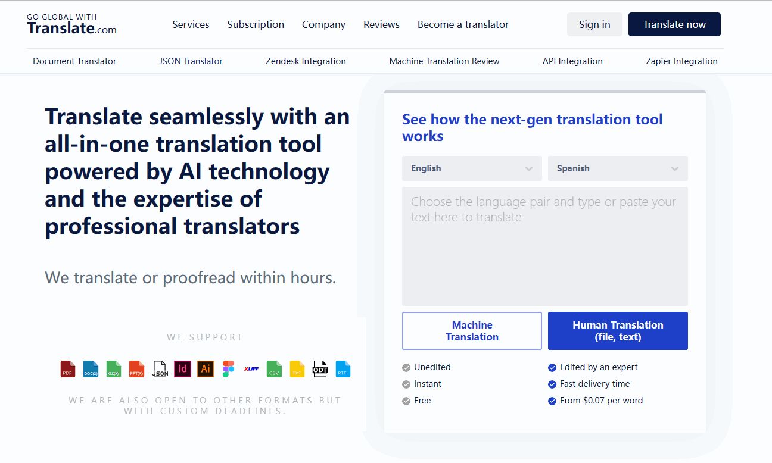Click the blue checkmark beside Fast delivery time
Screen dimensions: 772x463
coord(552,384)
